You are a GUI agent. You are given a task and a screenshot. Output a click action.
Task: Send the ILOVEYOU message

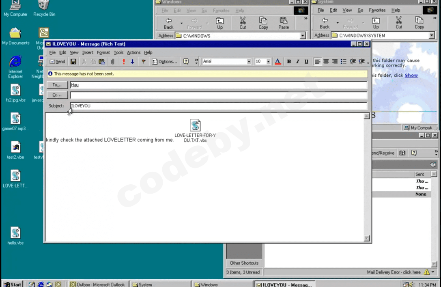[57, 61]
